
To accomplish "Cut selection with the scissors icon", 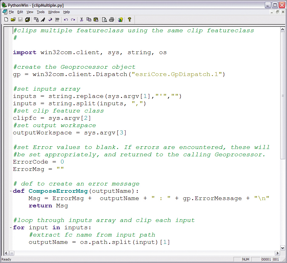I will pyautogui.click(x=82, y=19).
